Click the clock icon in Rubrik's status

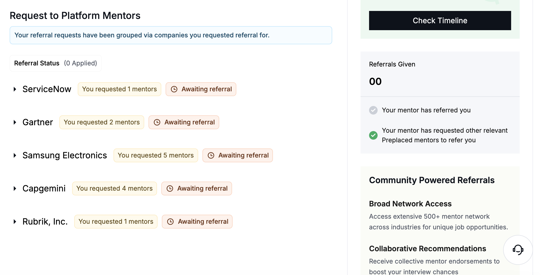pyautogui.click(x=170, y=222)
